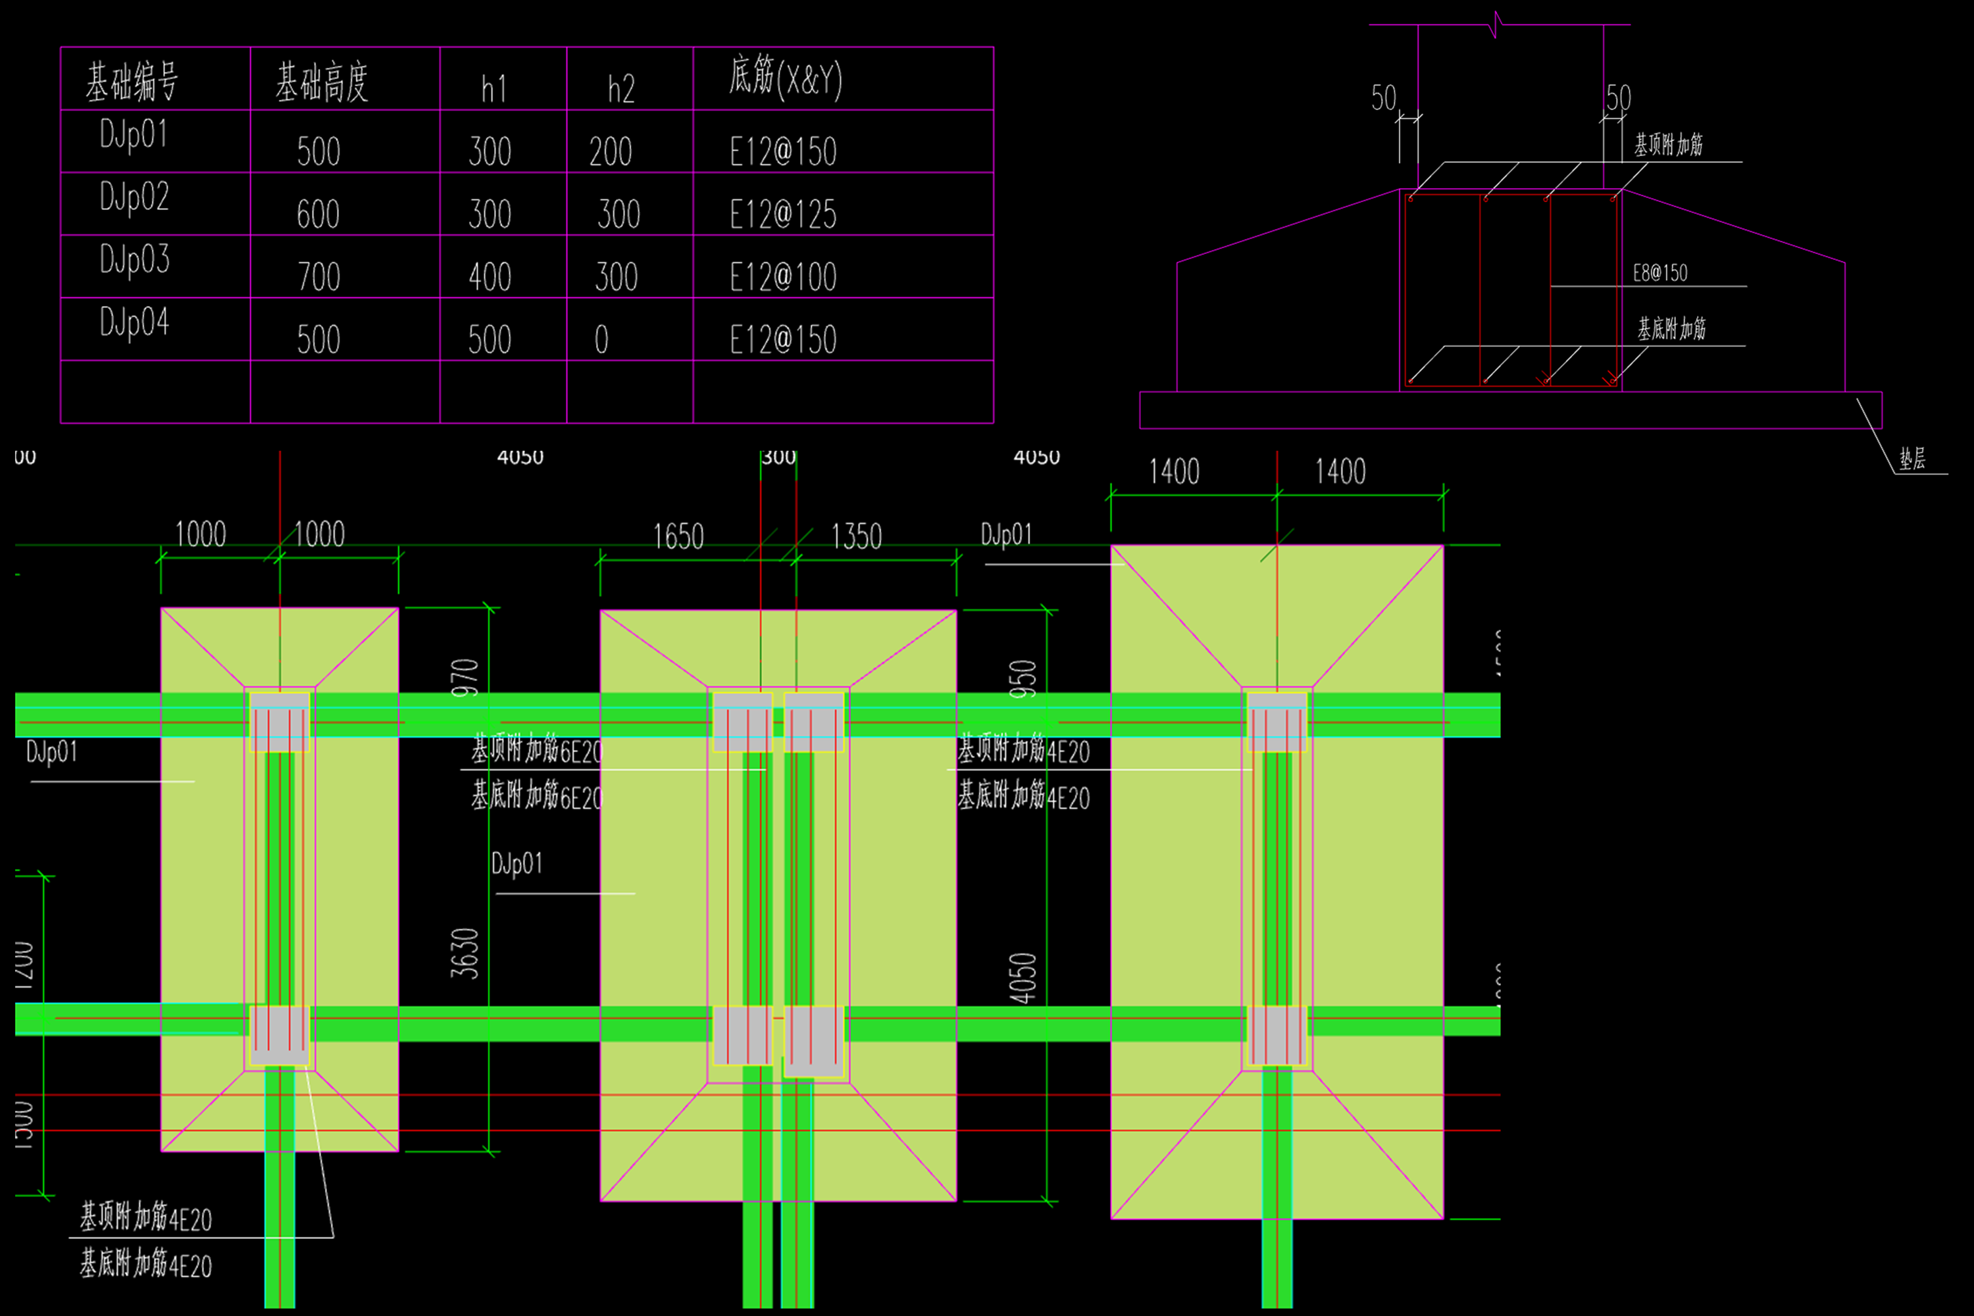The width and height of the screenshot is (1974, 1316).
Task: Click the DJp01 label below 基底附加筋6E20
Action: (517, 865)
